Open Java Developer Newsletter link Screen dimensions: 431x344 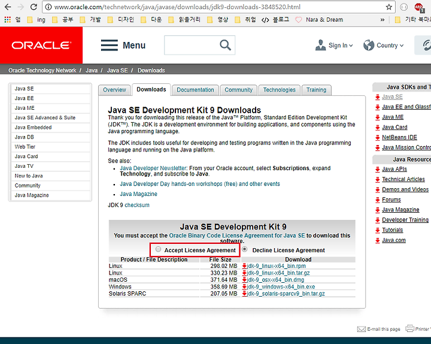coord(154,168)
